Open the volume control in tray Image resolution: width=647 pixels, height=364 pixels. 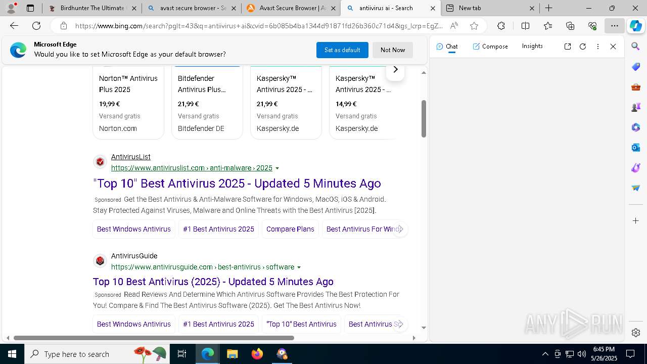581,354
